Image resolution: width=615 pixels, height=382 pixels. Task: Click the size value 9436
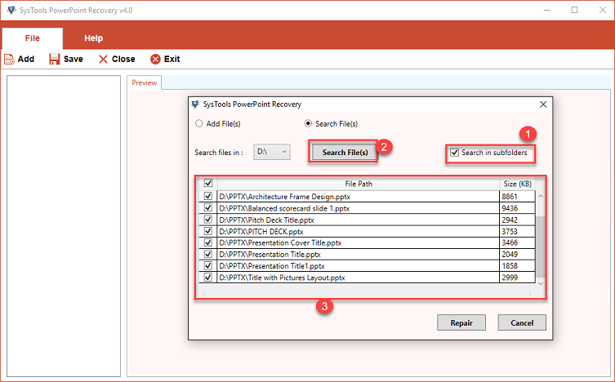click(x=510, y=208)
